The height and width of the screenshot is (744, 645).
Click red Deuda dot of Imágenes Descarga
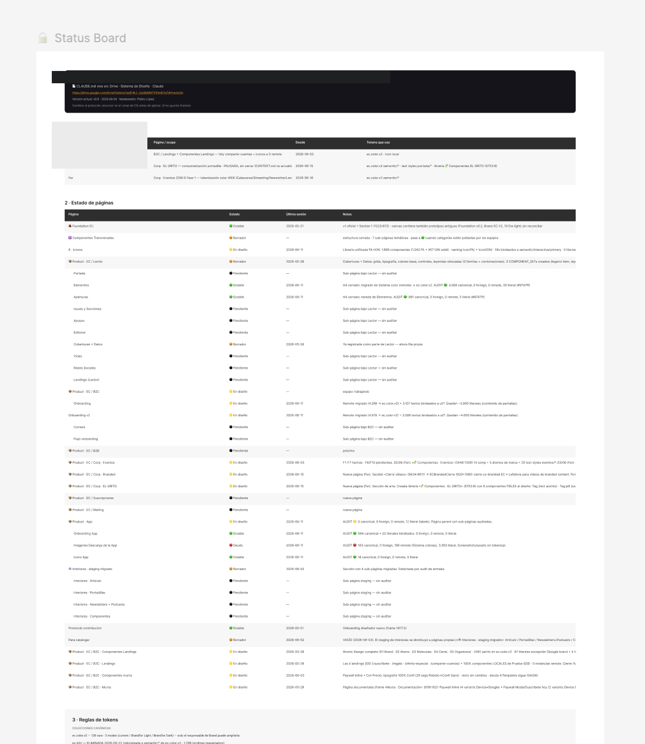tap(231, 545)
